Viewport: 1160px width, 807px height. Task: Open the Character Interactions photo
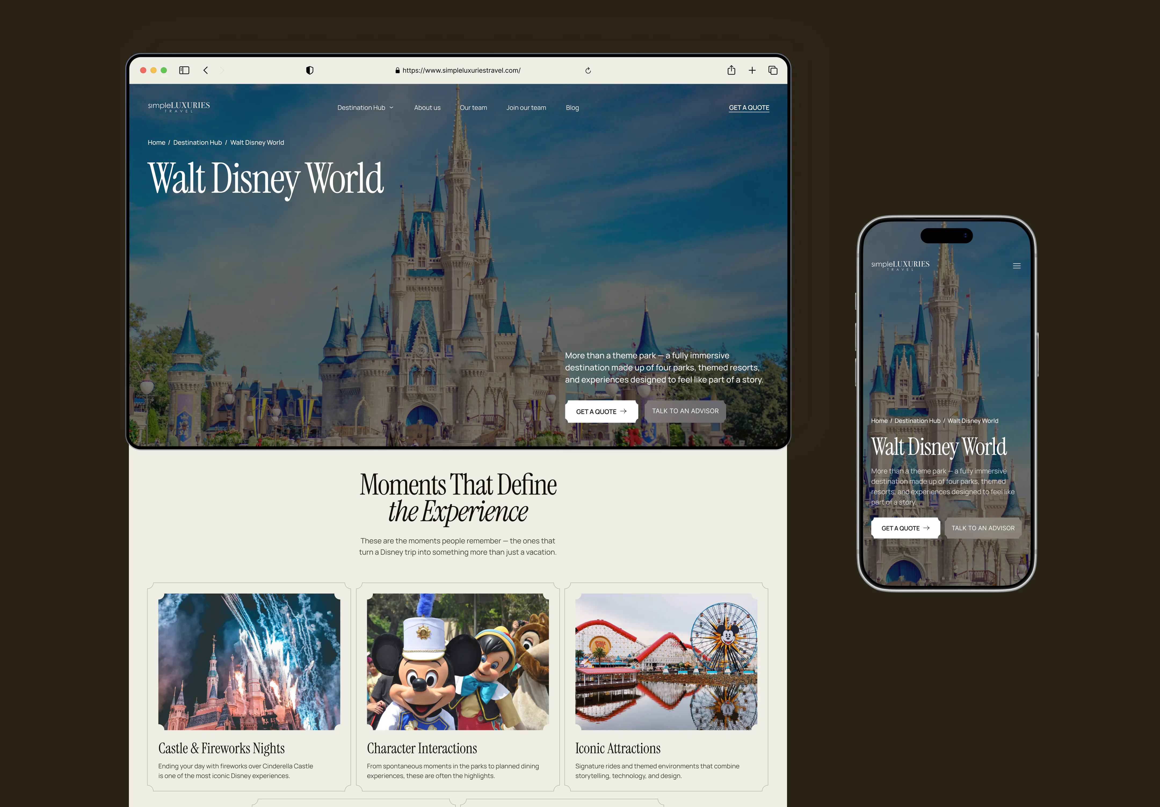pos(458,661)
